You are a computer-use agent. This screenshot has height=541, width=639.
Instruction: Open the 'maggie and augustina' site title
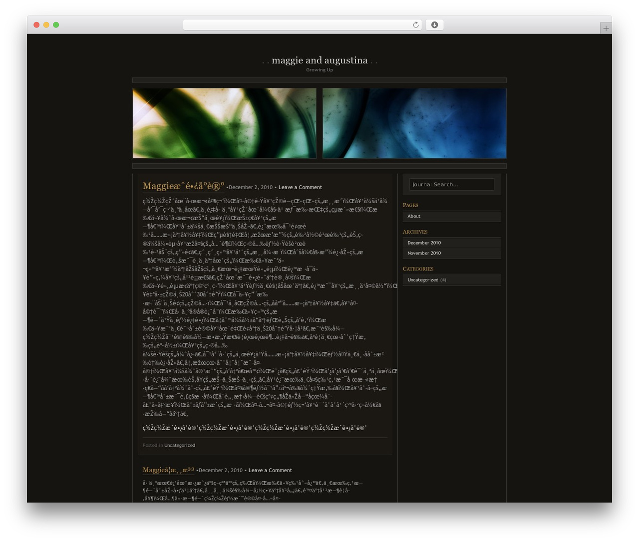pos(319,60)
